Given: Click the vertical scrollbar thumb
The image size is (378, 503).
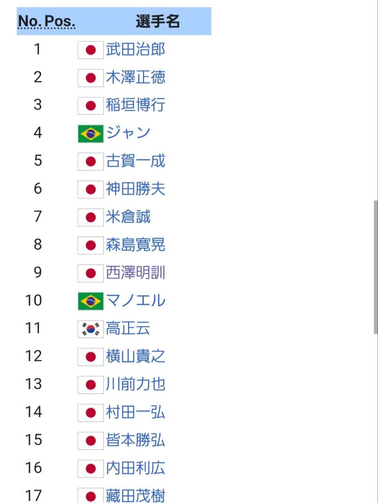Looking at the screenshot, I should [x=375, y=267].
